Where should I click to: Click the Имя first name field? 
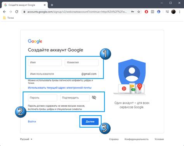point(45,62)
